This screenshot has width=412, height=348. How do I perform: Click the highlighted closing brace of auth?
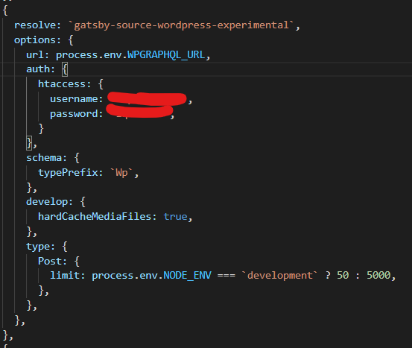pyautogui.click(x=29, y=143)
